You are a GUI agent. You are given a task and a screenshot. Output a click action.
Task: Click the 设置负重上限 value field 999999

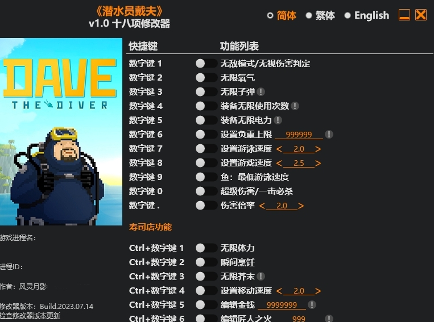click(x=299, y=135)
